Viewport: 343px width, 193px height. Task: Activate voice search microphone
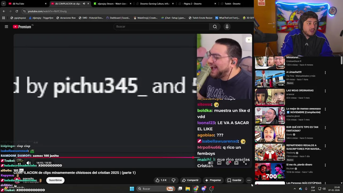tap(227, 27)
